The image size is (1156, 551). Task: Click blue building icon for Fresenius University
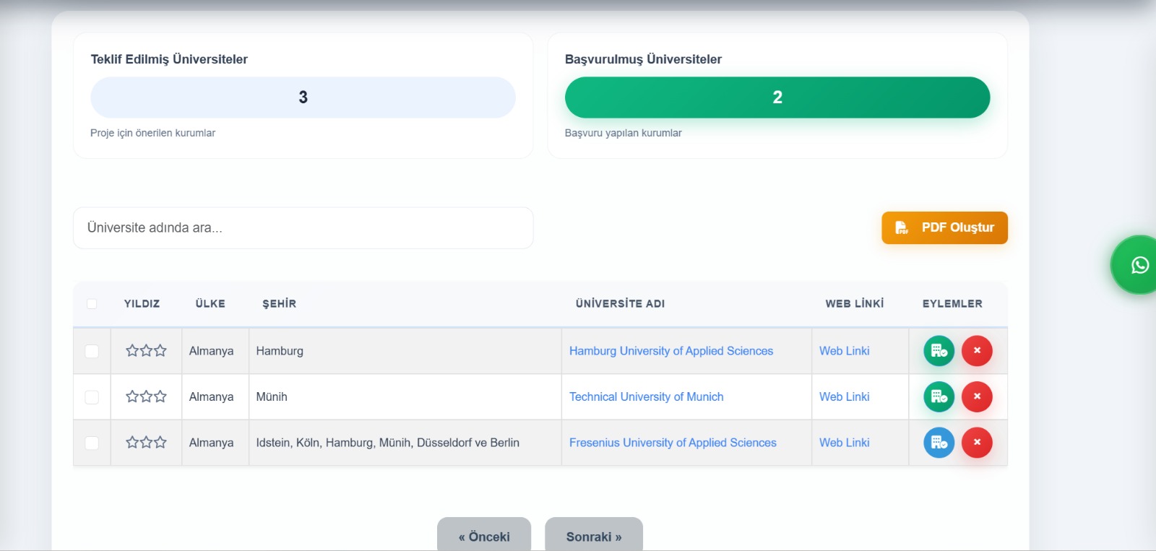[939, 443]
